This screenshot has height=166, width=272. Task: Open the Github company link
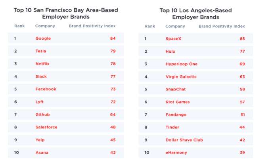(x=42, y=114)
